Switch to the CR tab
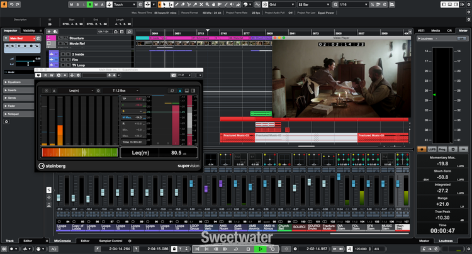Screen dimensions: 472x254 pos(449,31)
